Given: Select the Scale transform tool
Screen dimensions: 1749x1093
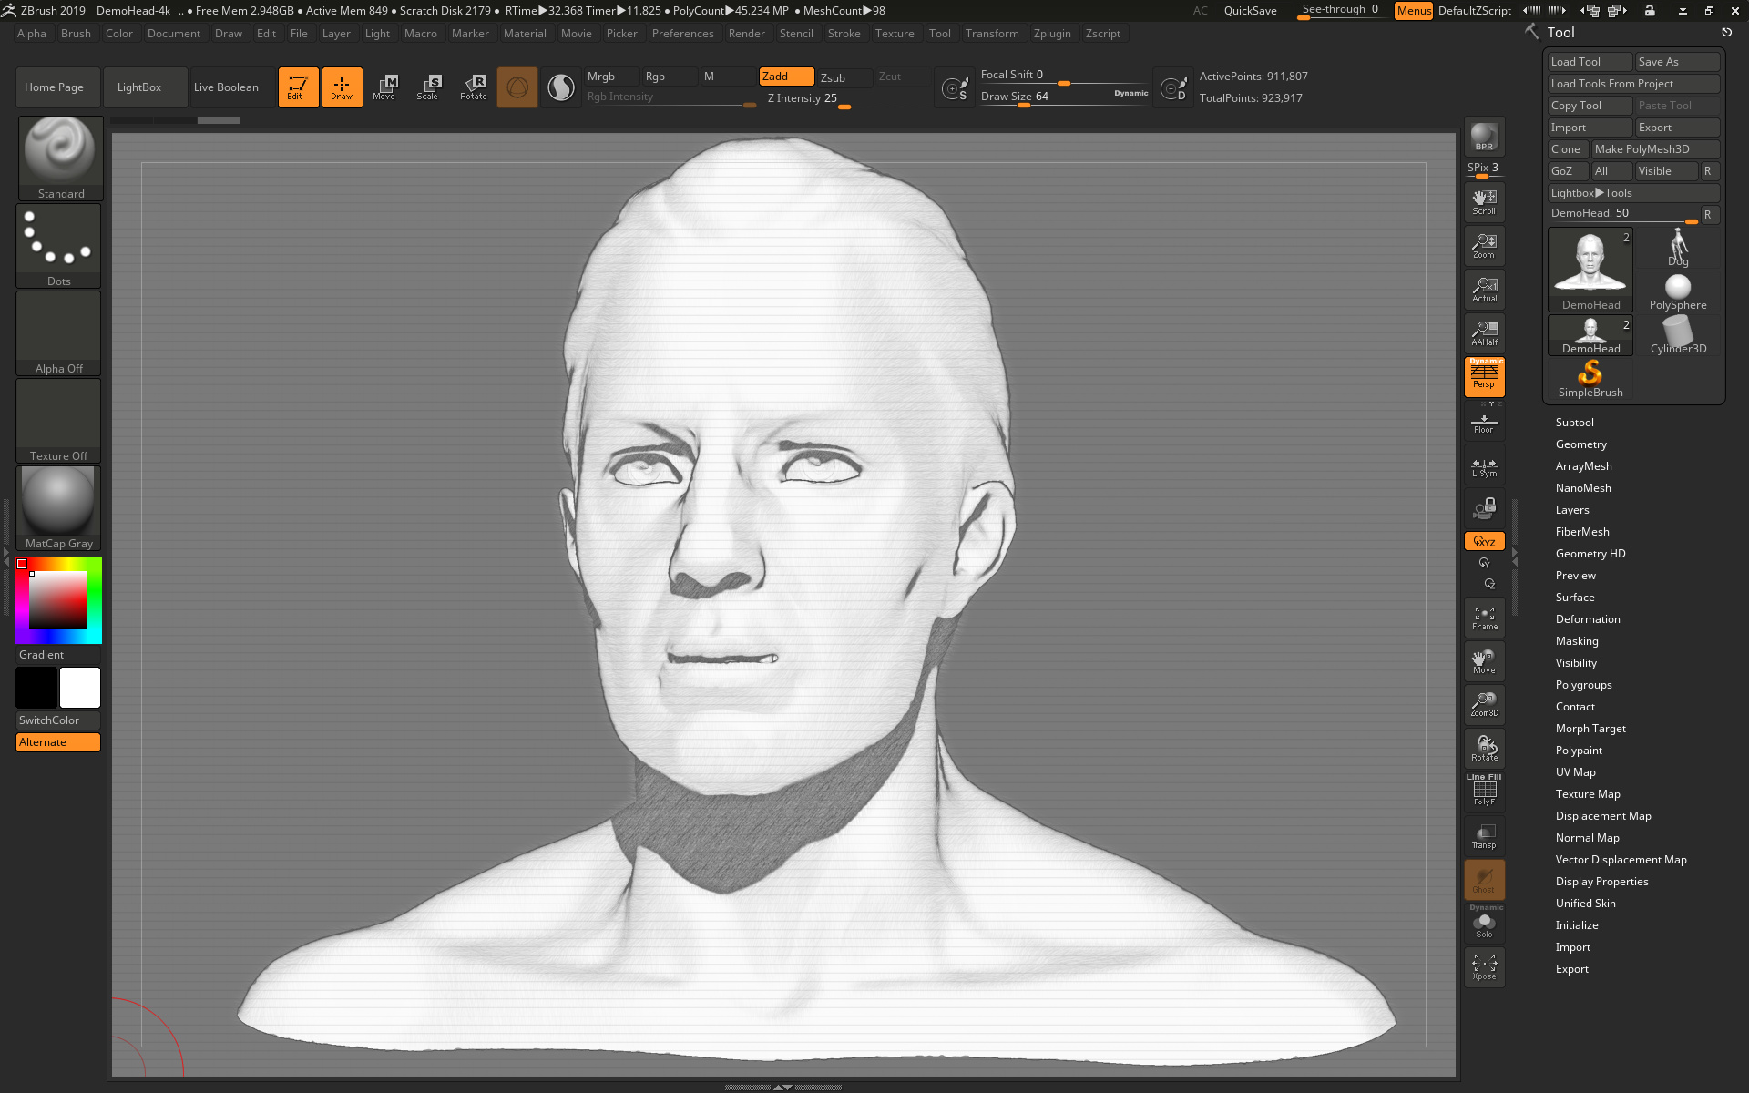Looking at the screenshot, I should point(427,87).
